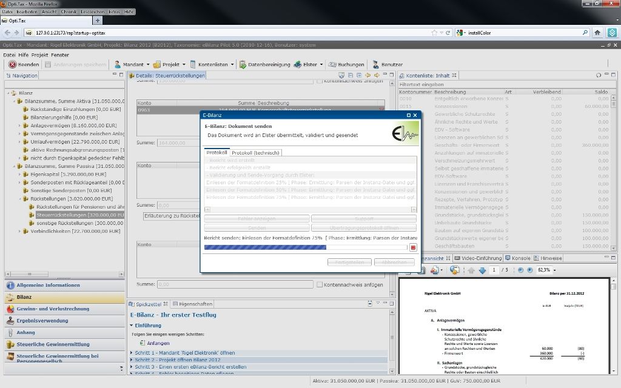621x388 pixels.
Task: Click the Elster toolbar icon
Action: point(297,64)
